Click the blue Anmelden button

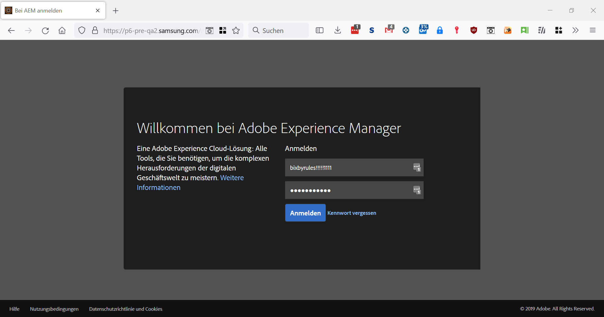click(305, 213)
